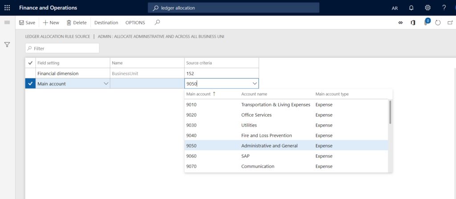Select account 9030 Utilities from the list

point(249,125)
